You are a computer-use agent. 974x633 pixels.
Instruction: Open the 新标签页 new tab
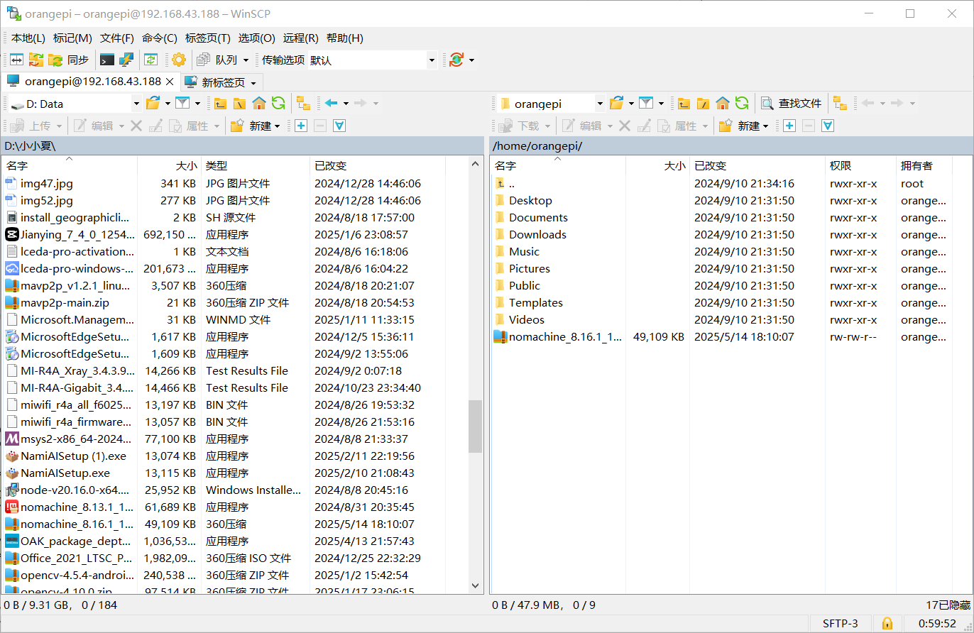click(223, 82)
